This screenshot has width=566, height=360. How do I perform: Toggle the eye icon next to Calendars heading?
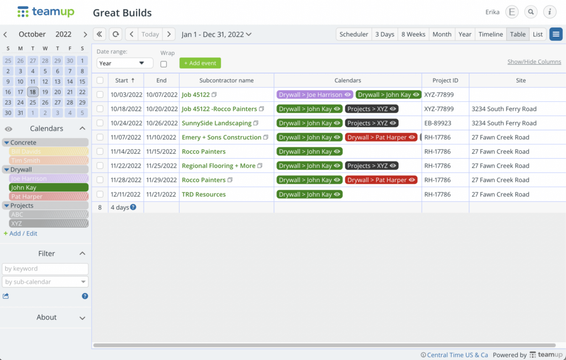tap(8, 128)
